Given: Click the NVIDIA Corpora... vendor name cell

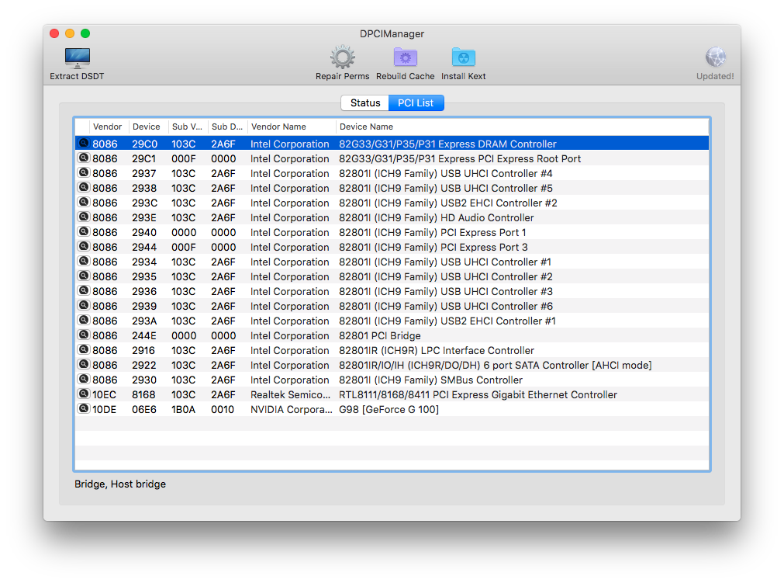Looking at the screenshot, I should tap(291, 409).
